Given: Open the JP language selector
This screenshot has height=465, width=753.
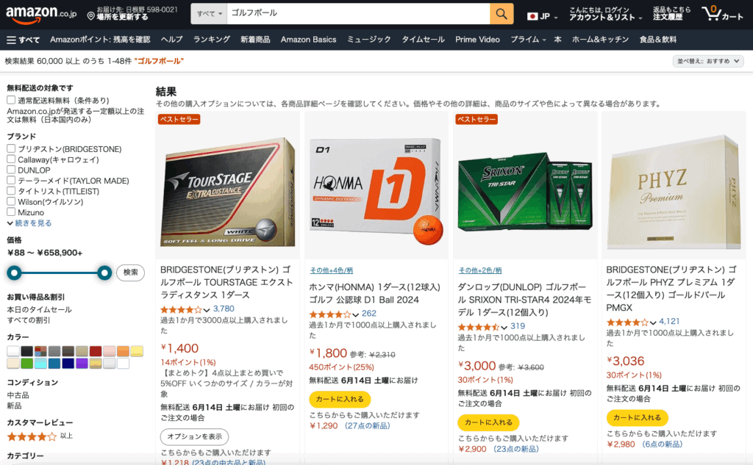Looking at the screenshot, I should coord(542,16).
